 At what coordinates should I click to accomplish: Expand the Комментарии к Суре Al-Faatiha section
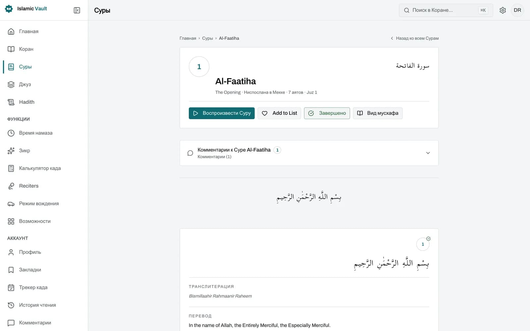pyautogui.click(x=309, y=153)
